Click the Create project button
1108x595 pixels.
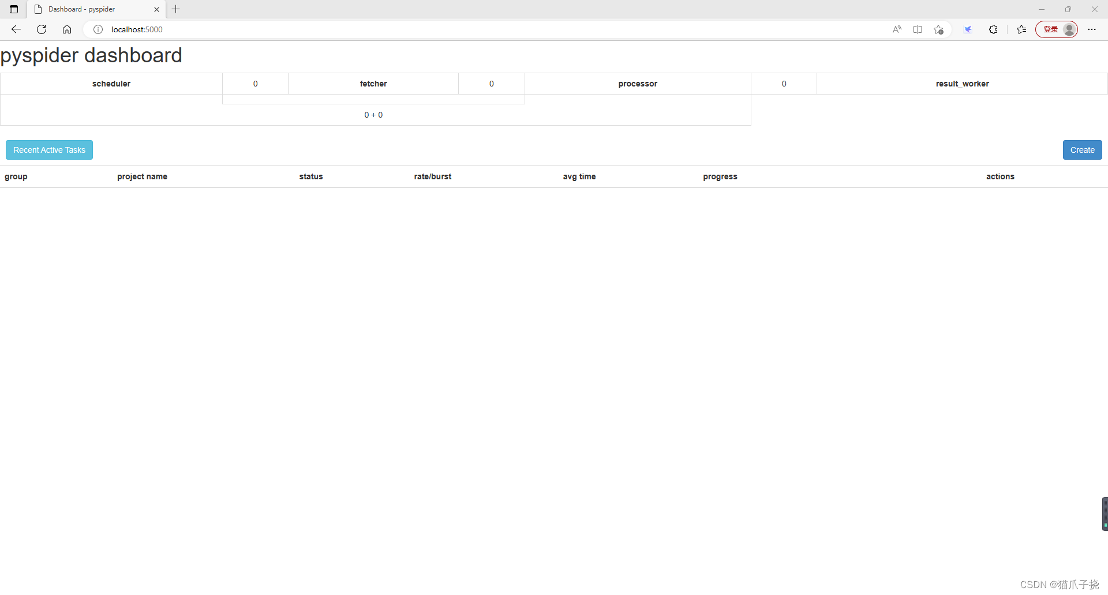[x=1083, y=150]
